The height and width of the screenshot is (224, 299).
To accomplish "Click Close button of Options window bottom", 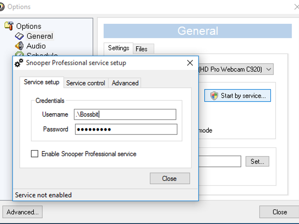I will [x=279, y=212].
